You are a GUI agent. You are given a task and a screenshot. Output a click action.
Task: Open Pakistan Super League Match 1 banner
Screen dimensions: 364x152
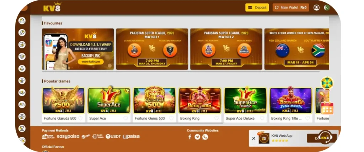152,49
